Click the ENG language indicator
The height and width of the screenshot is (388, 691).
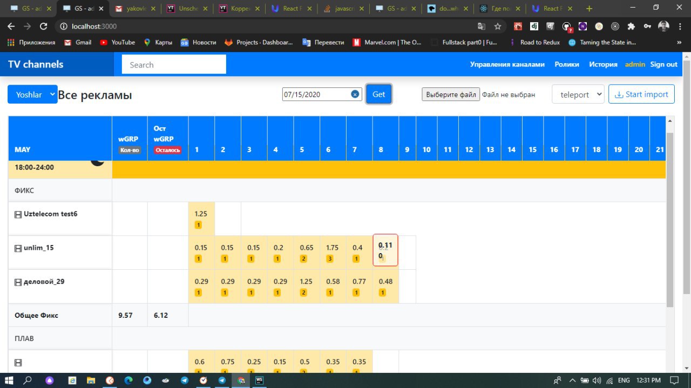[624, 380]
